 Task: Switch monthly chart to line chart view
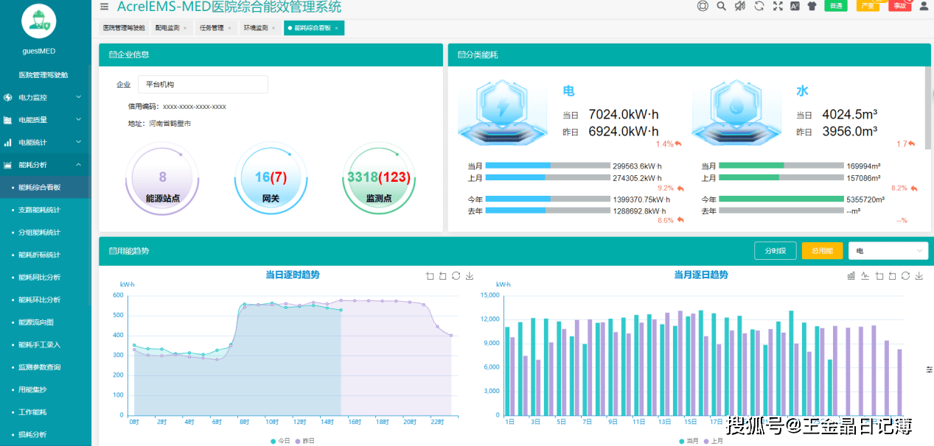(x=865, y=276)
